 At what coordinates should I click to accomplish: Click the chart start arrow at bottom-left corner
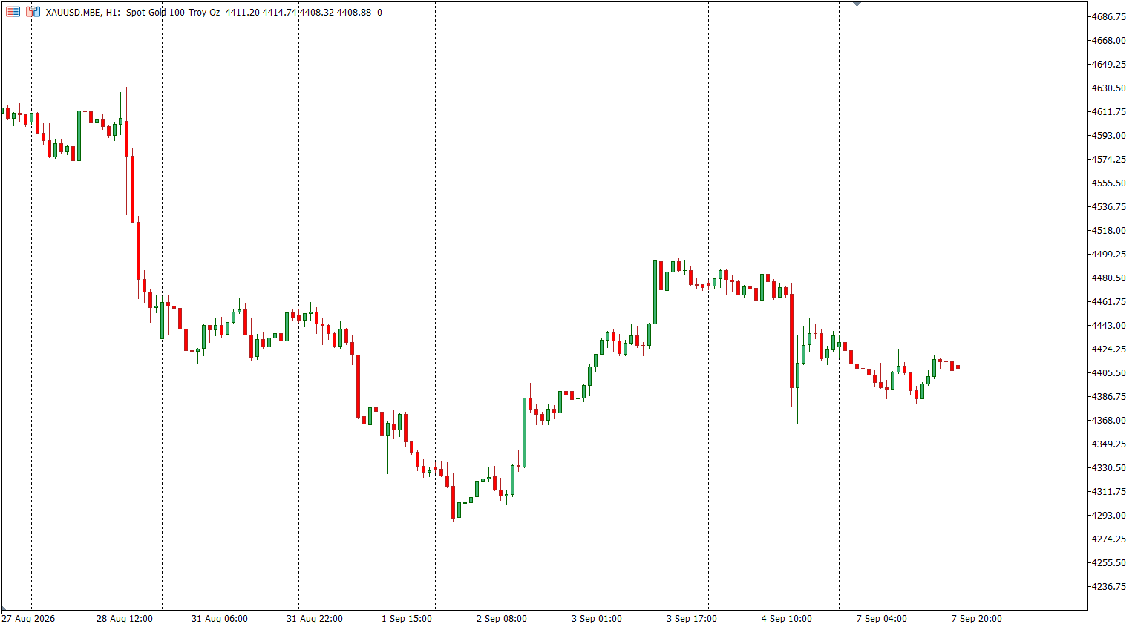4,608
